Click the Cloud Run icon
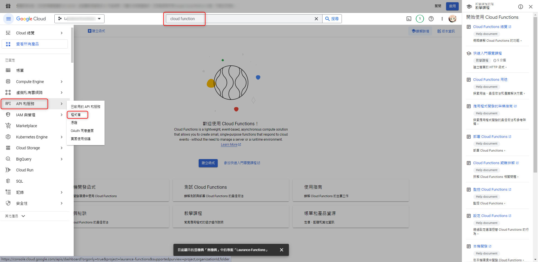The height and width of the screenshot is (262, 538). [x=8, y=170]
